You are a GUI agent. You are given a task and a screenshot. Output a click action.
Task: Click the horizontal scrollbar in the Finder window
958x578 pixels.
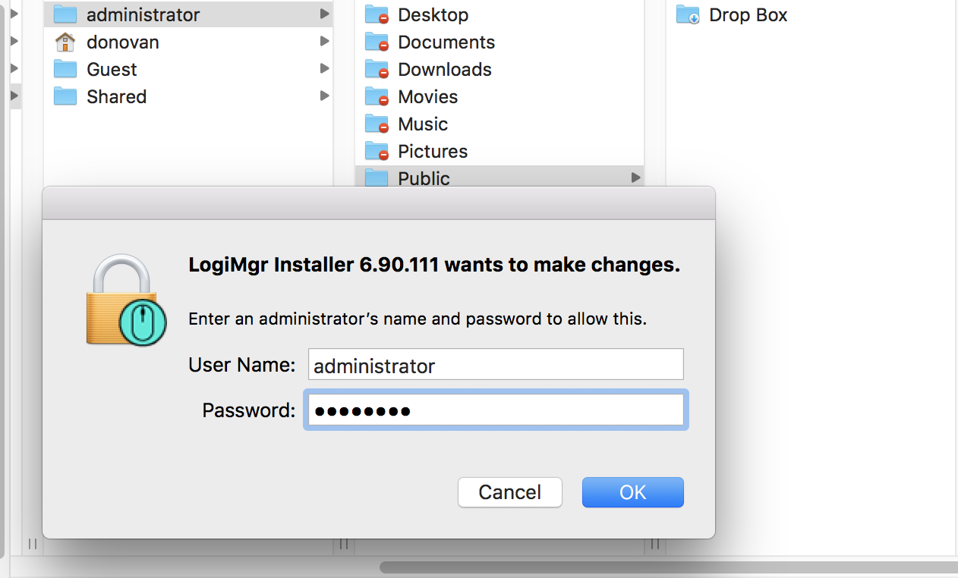pos(668,567)
